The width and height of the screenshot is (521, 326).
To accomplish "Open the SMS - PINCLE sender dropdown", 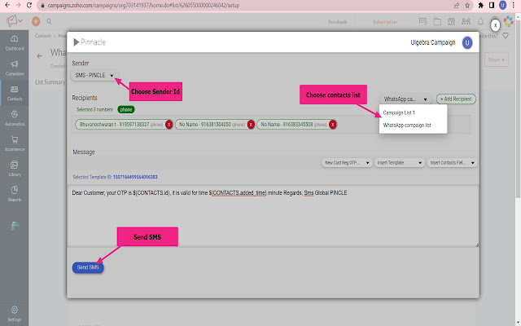I will 94,76.
